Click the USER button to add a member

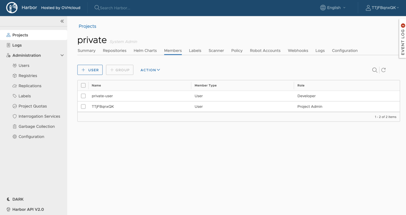[x=90, y=70]
